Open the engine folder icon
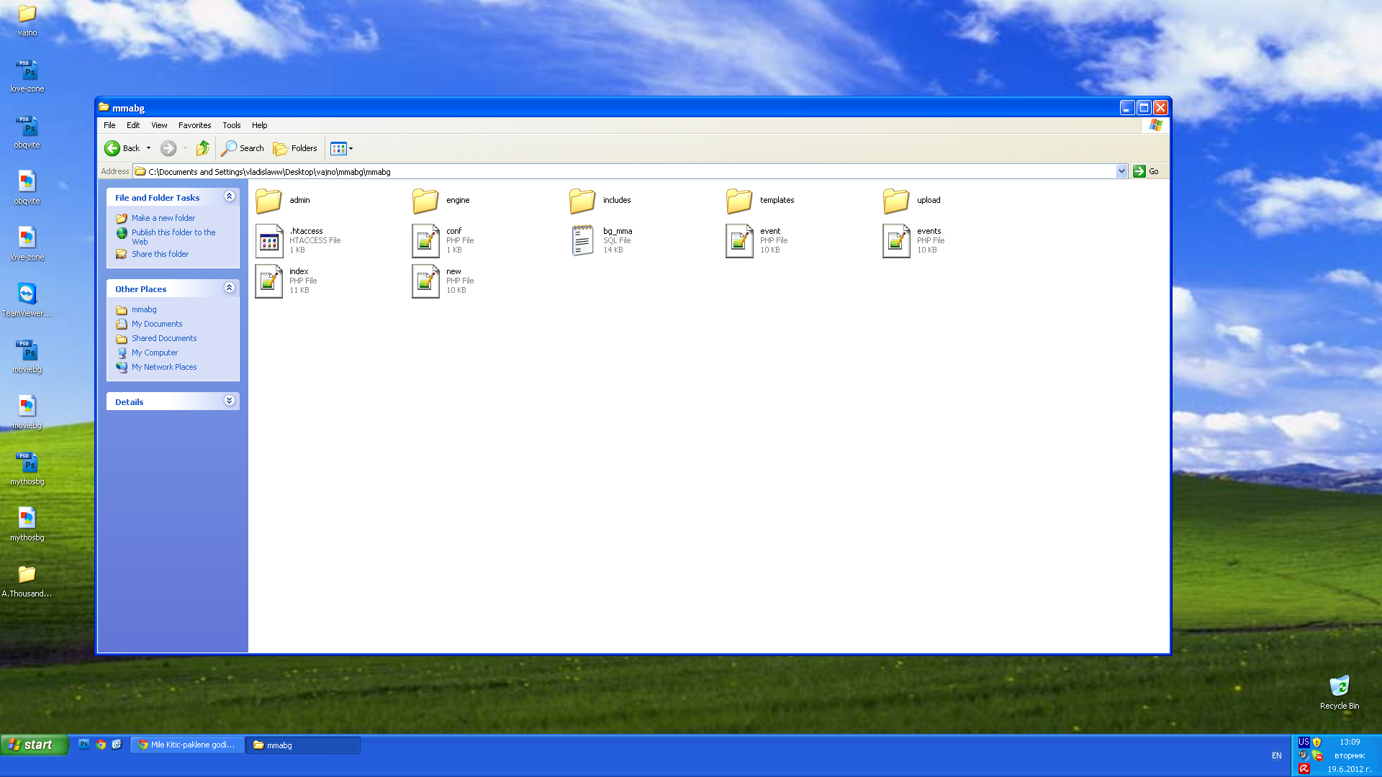 [425, 201]
